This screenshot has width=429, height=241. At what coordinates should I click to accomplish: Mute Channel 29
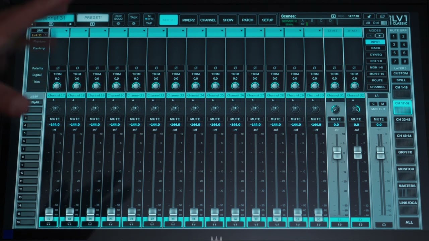tap(295, 119)
